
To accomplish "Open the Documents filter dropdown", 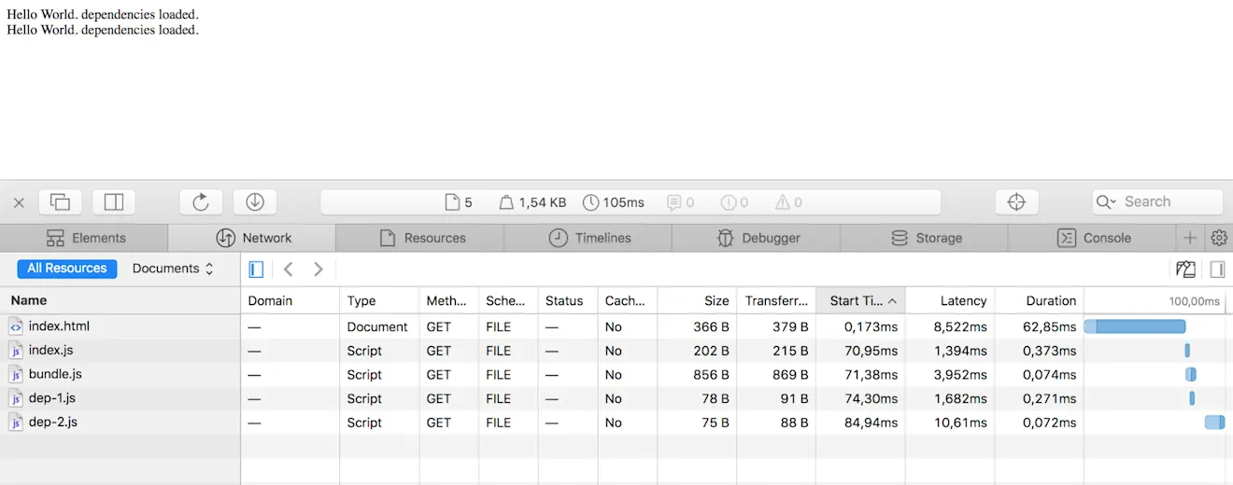I will pyautogui.click(x=173, y=269).
